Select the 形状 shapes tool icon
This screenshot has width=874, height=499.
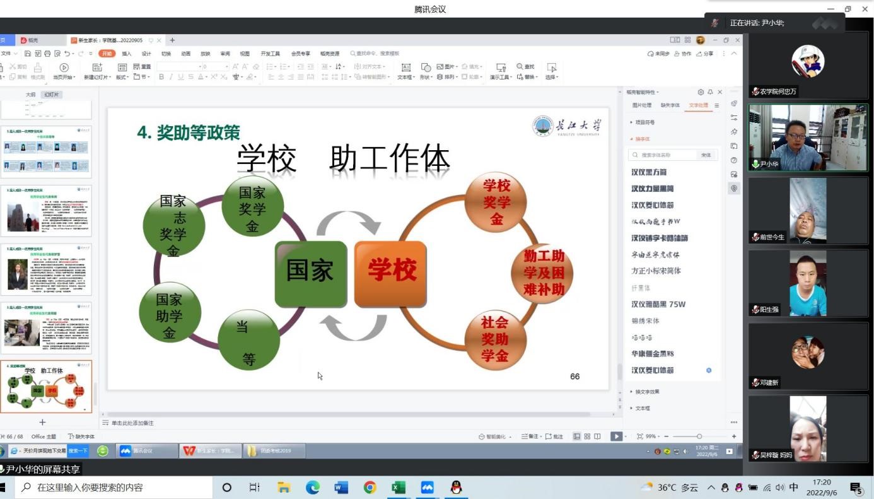click(426, 68)
